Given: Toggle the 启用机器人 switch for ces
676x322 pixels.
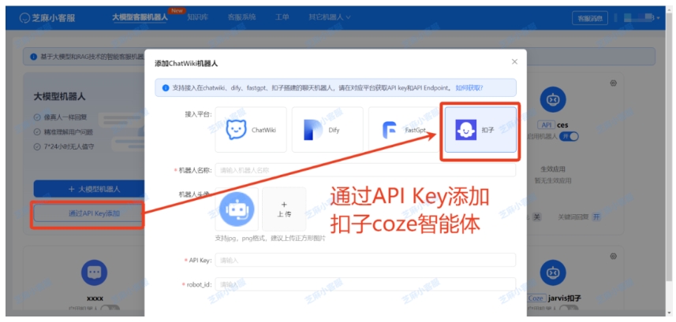Looking at the screenshot, I should [x=569, y=136].
